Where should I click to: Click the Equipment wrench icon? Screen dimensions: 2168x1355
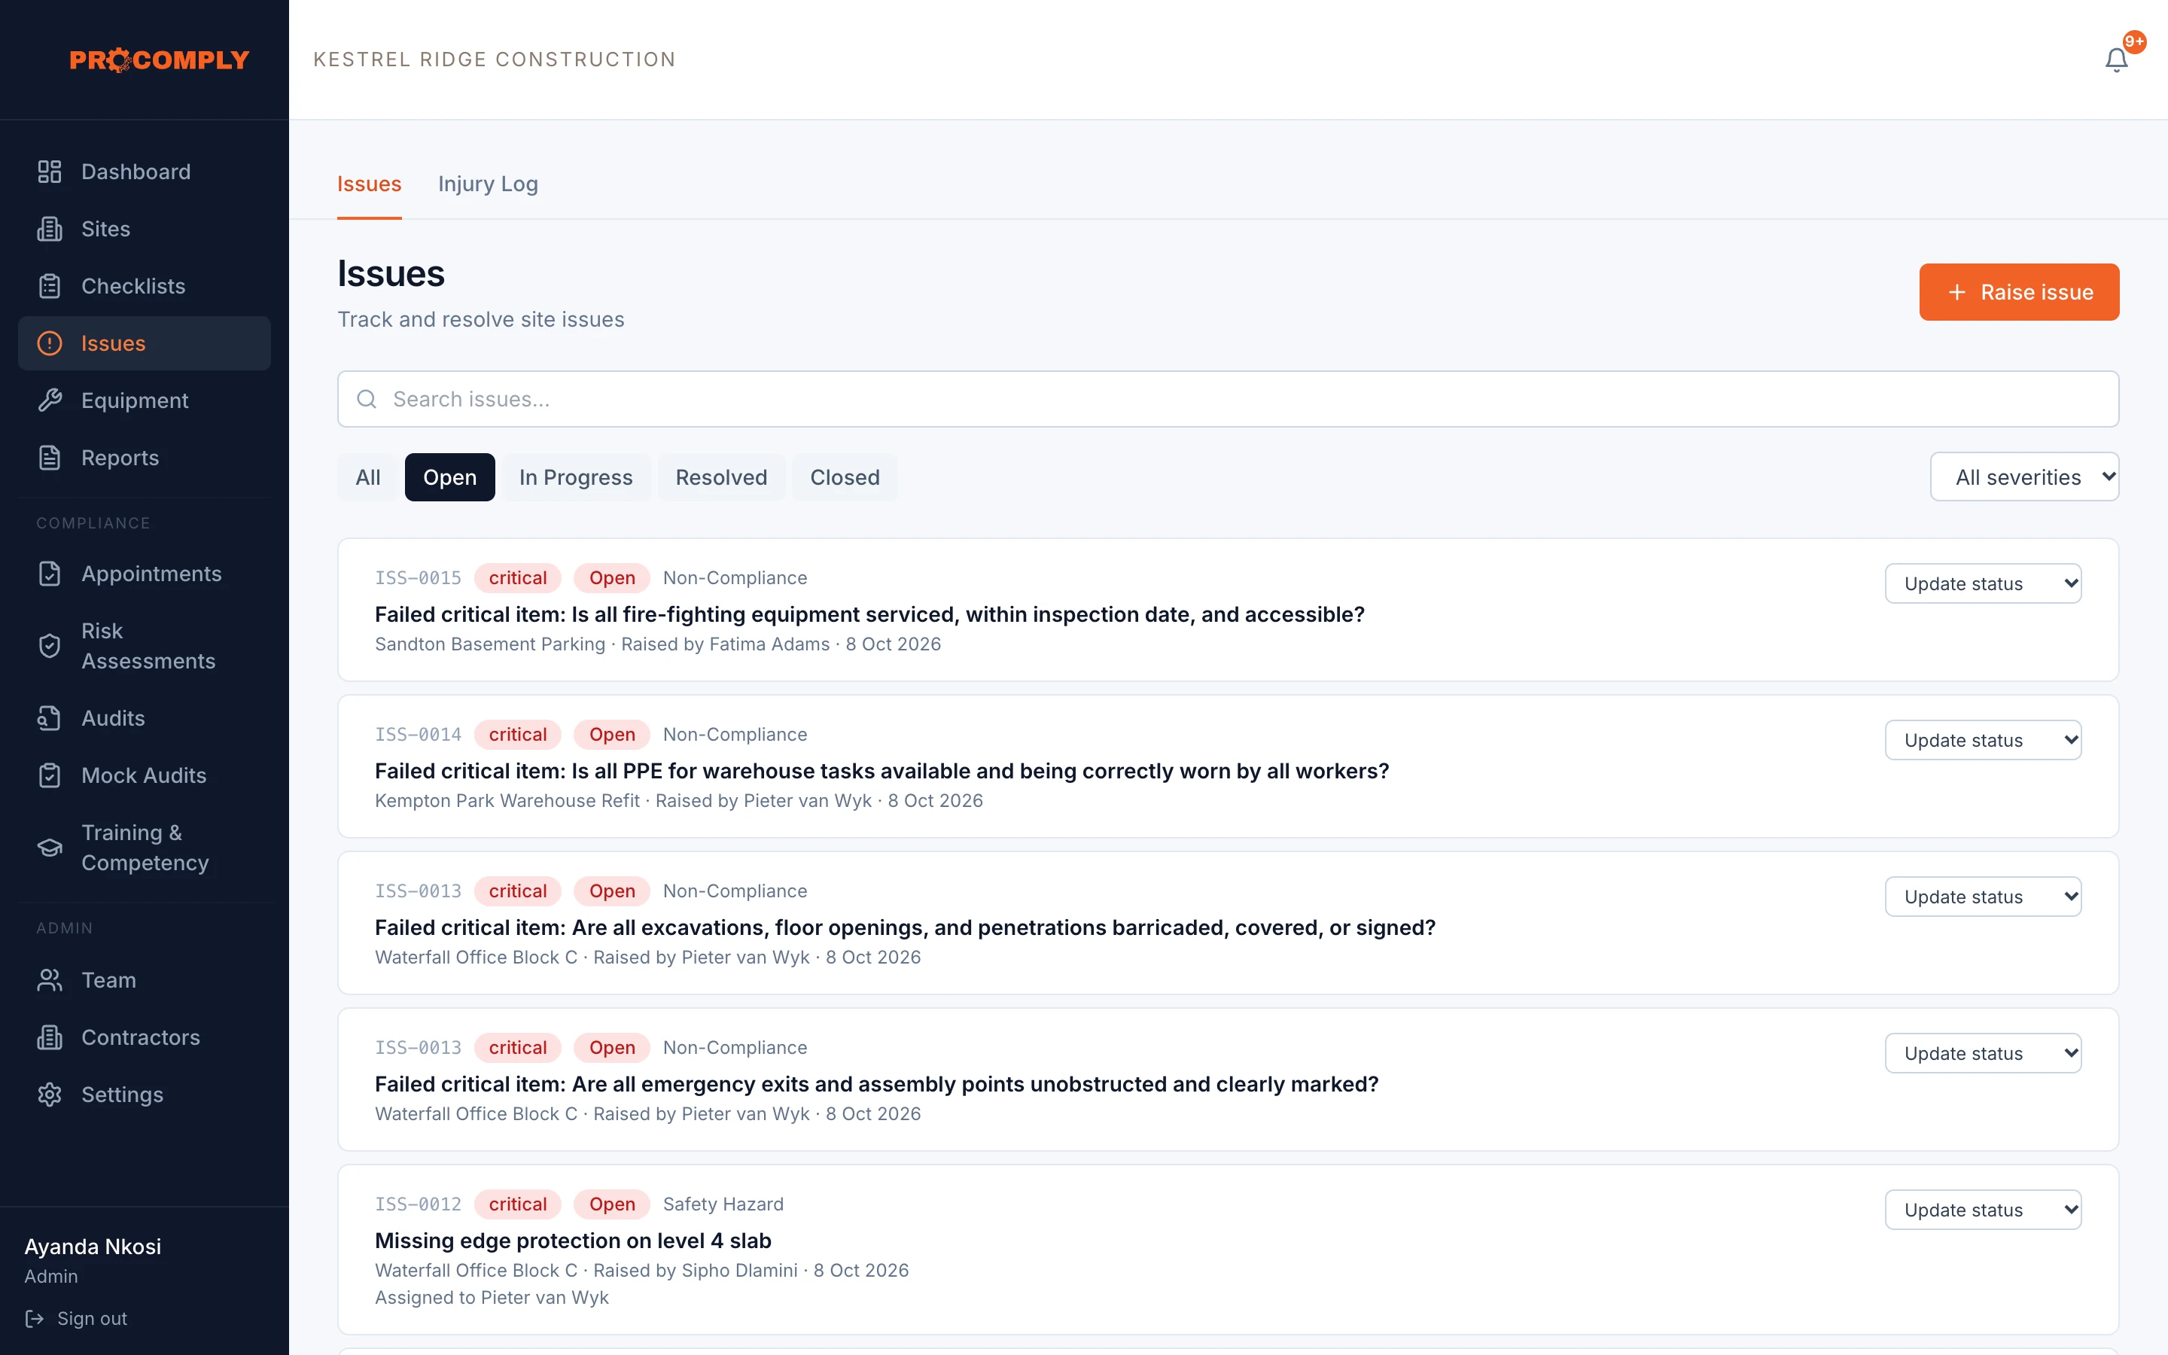49,400
